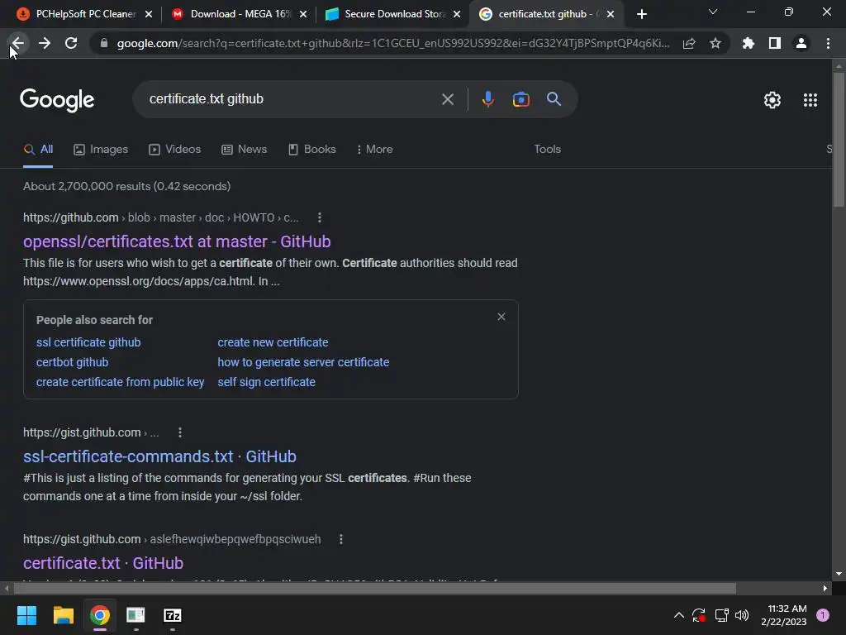This screenshot has height=635, width=846.
Task: Switch to News results
Action: (245, 150)
